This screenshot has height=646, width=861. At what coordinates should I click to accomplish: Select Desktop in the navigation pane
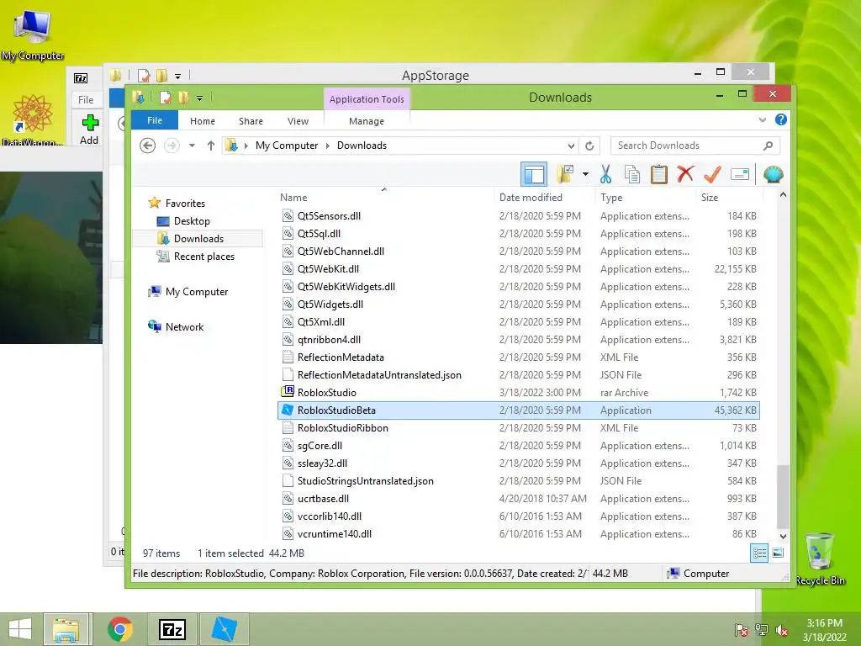(x=192, y=221)
